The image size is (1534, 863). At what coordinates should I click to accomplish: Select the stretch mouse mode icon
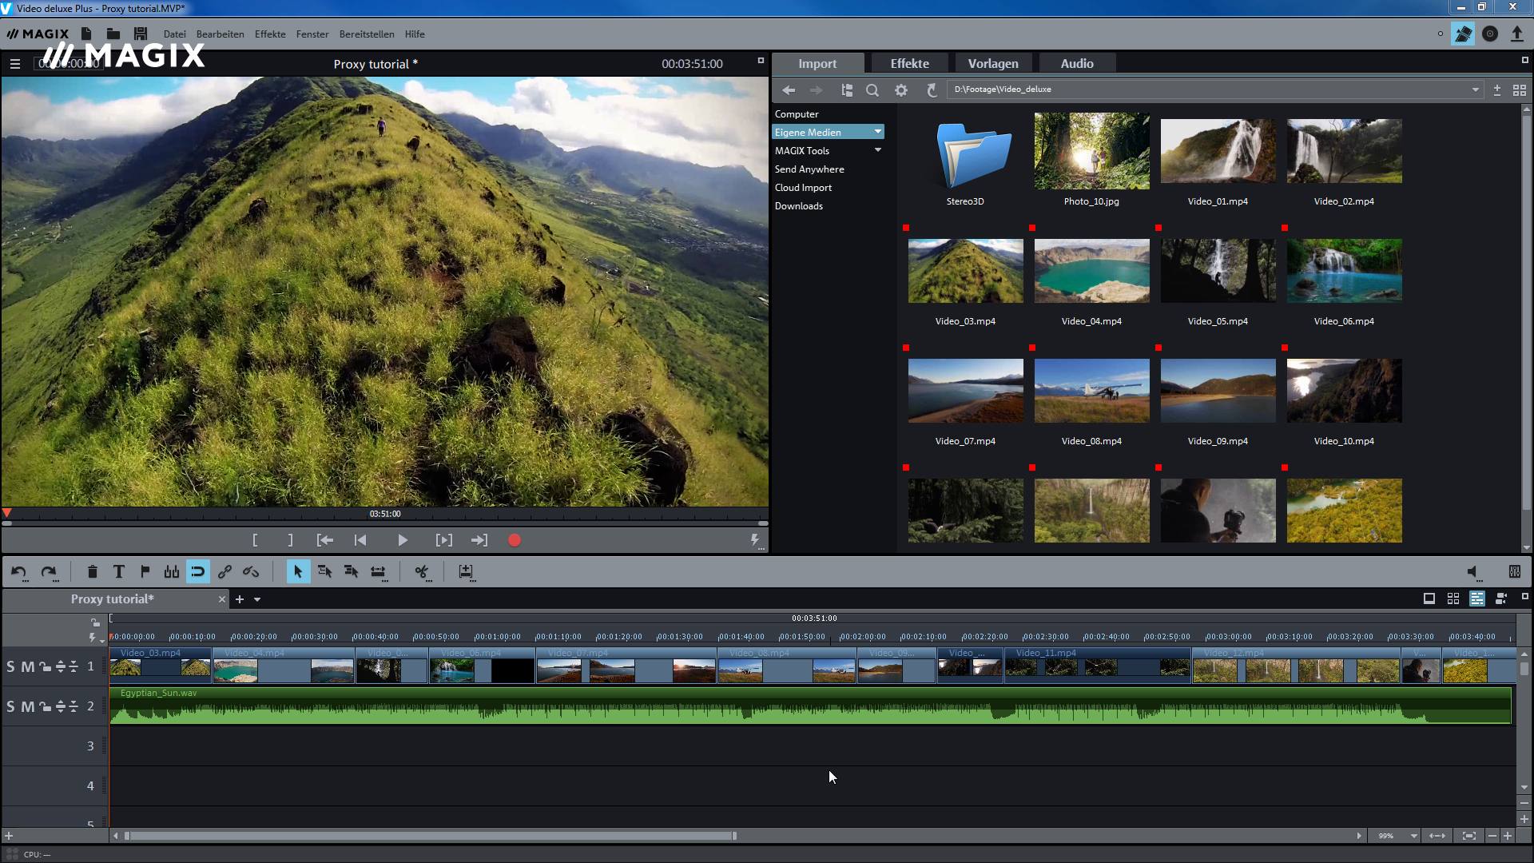378,572
